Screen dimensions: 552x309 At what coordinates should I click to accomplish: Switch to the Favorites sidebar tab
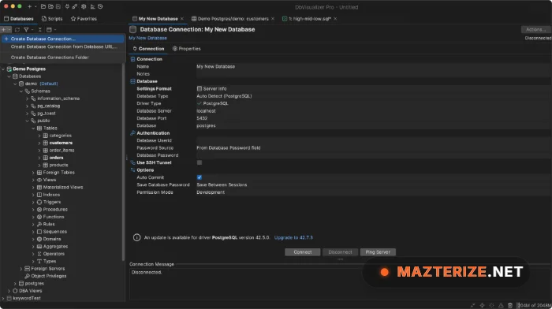(84, 19)
